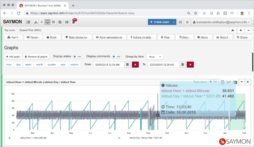
Task: Open the browser three-dot menu
Action: pyautogui.click(x=249, y=13)
